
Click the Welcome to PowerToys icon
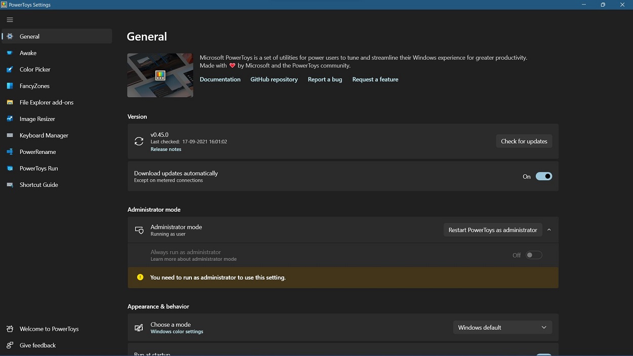[x=10, y=329]
